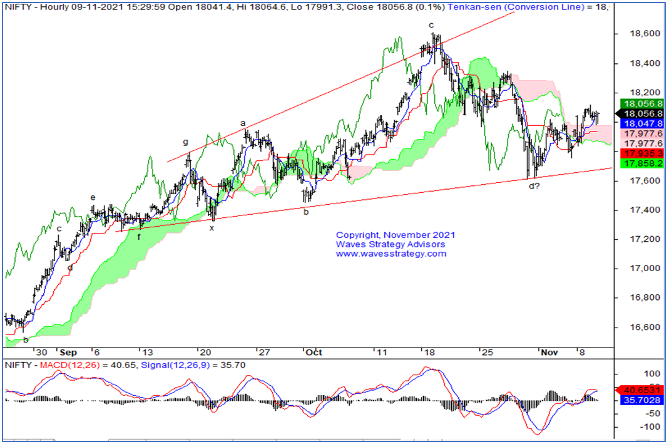669x444 pixels.
Task: Click the 16,600 price axis label
Action: click(x=645, y=328)
